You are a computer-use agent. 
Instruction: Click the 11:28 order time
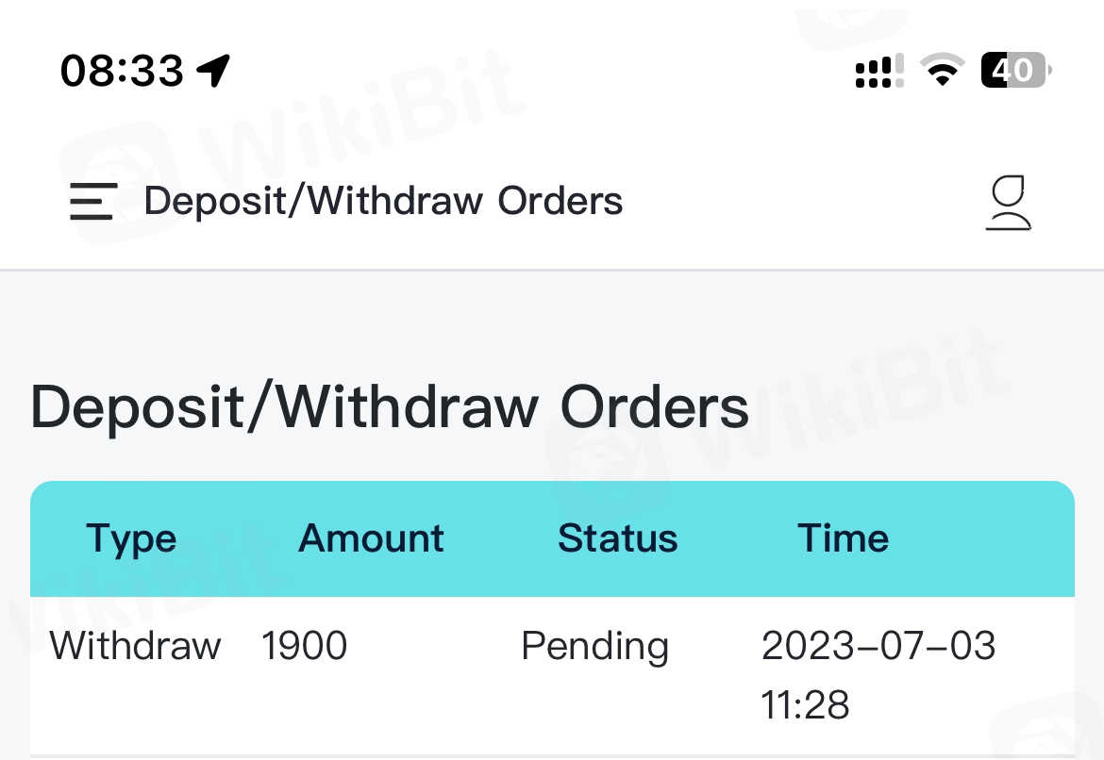(805, 704)
